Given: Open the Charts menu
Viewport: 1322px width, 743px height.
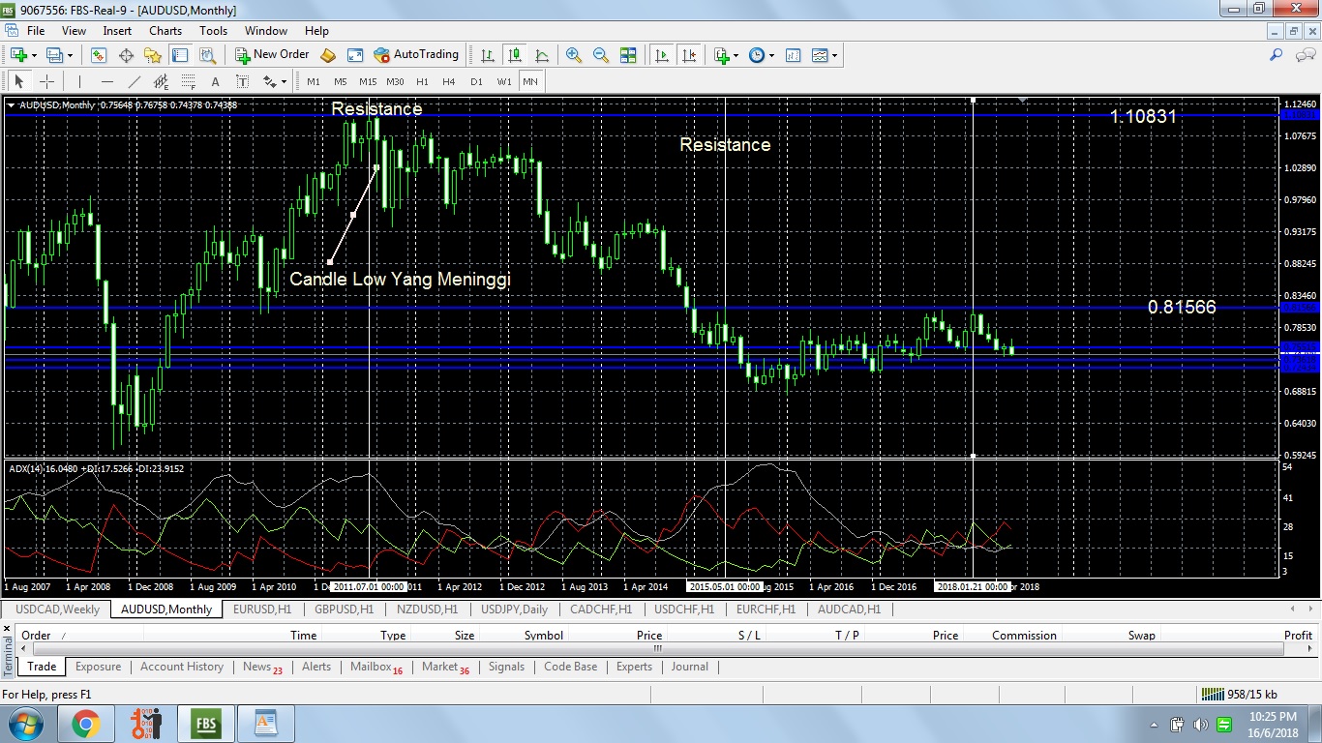Looking at the screenshot, I should pos(165,31).
